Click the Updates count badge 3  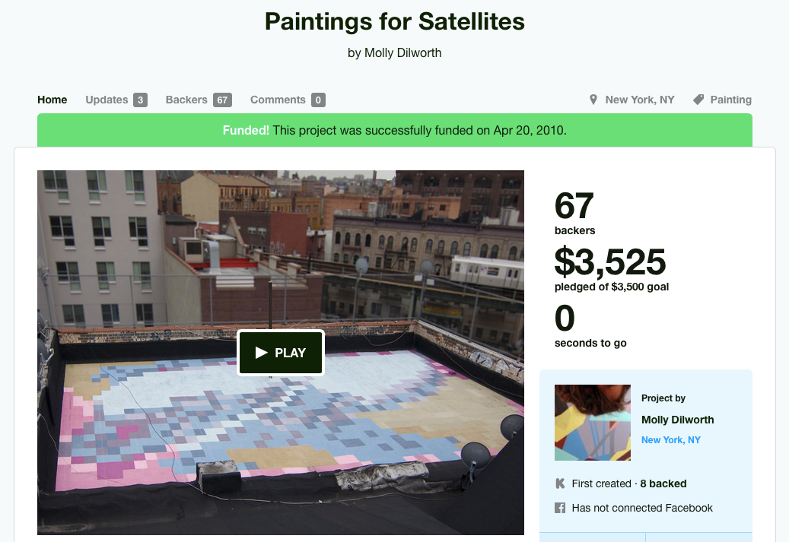140,100
